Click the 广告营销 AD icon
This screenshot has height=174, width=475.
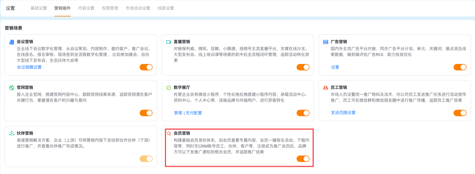[326, 42]
